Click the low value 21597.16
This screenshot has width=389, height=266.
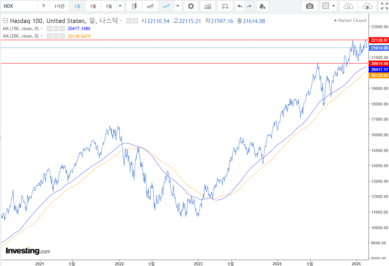click(222, 21)
